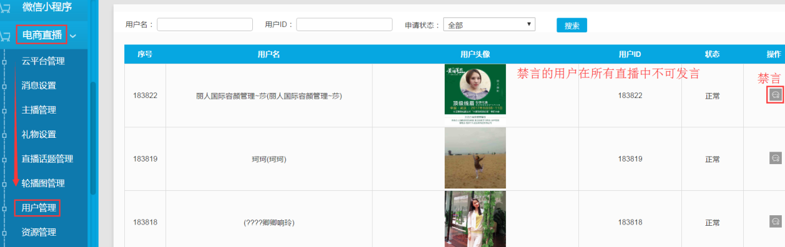Click mute icon for user 183818
785x247 pixels.
pos(775,221)
